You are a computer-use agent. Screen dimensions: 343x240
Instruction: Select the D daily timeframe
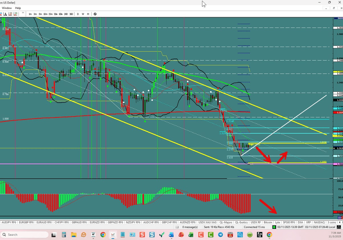pyautogui.click(x=78, y=14)
